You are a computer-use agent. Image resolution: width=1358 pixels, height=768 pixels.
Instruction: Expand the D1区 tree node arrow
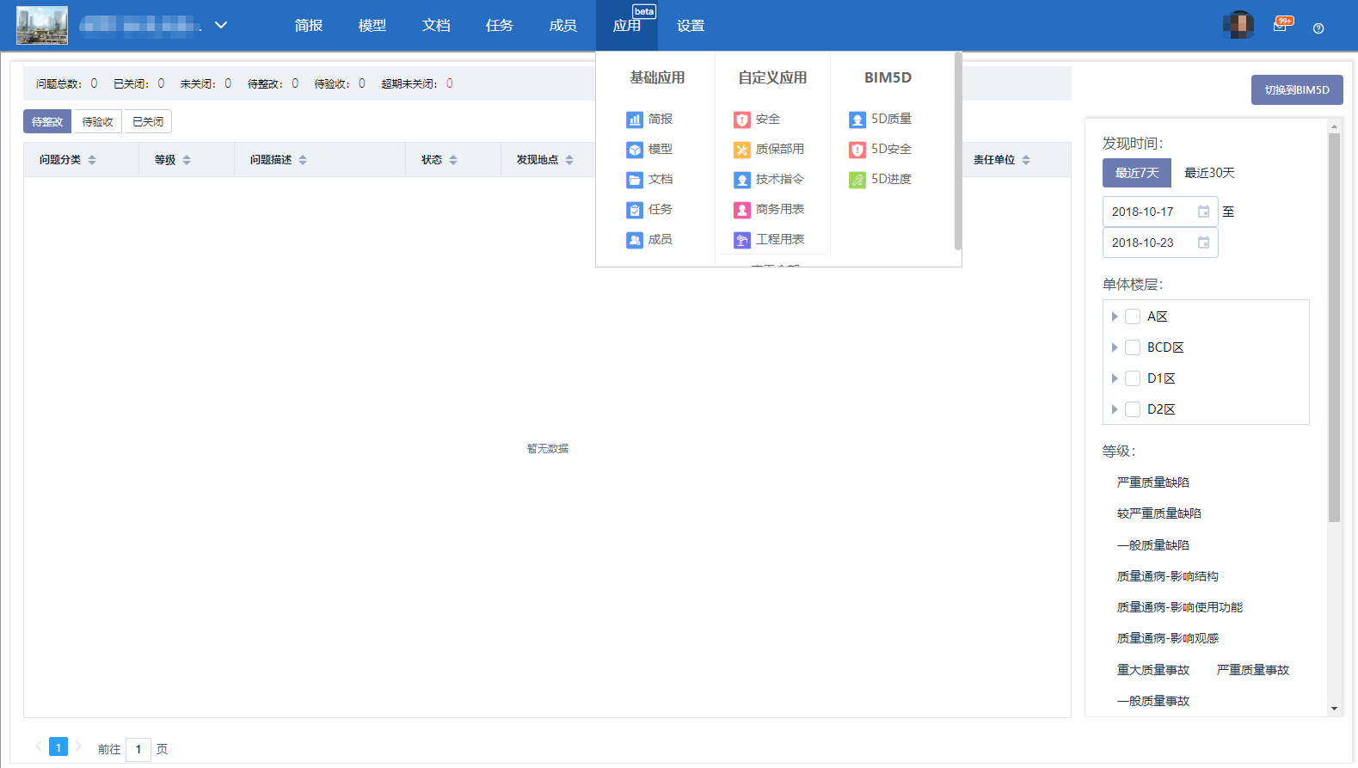click(x=1115, y=378)
